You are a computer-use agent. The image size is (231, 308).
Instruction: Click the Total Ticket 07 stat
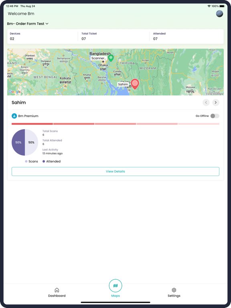(x=89, y=36)
